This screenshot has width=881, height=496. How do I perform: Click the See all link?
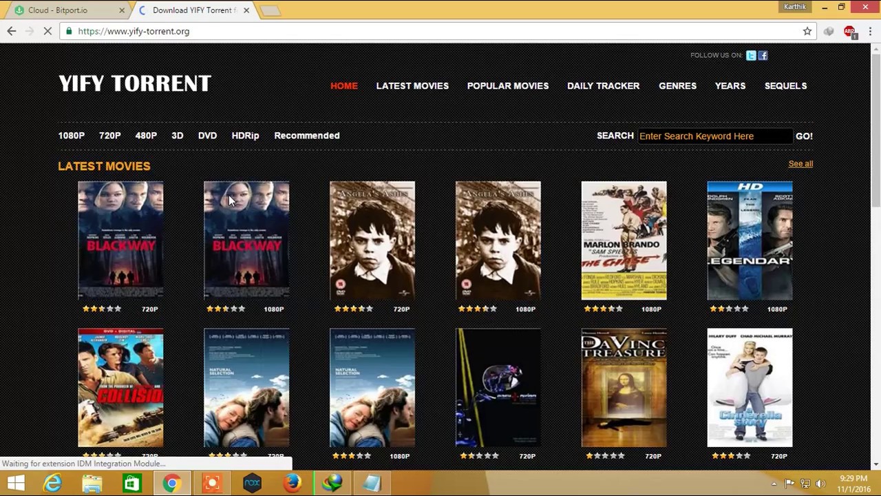point(800,164)
